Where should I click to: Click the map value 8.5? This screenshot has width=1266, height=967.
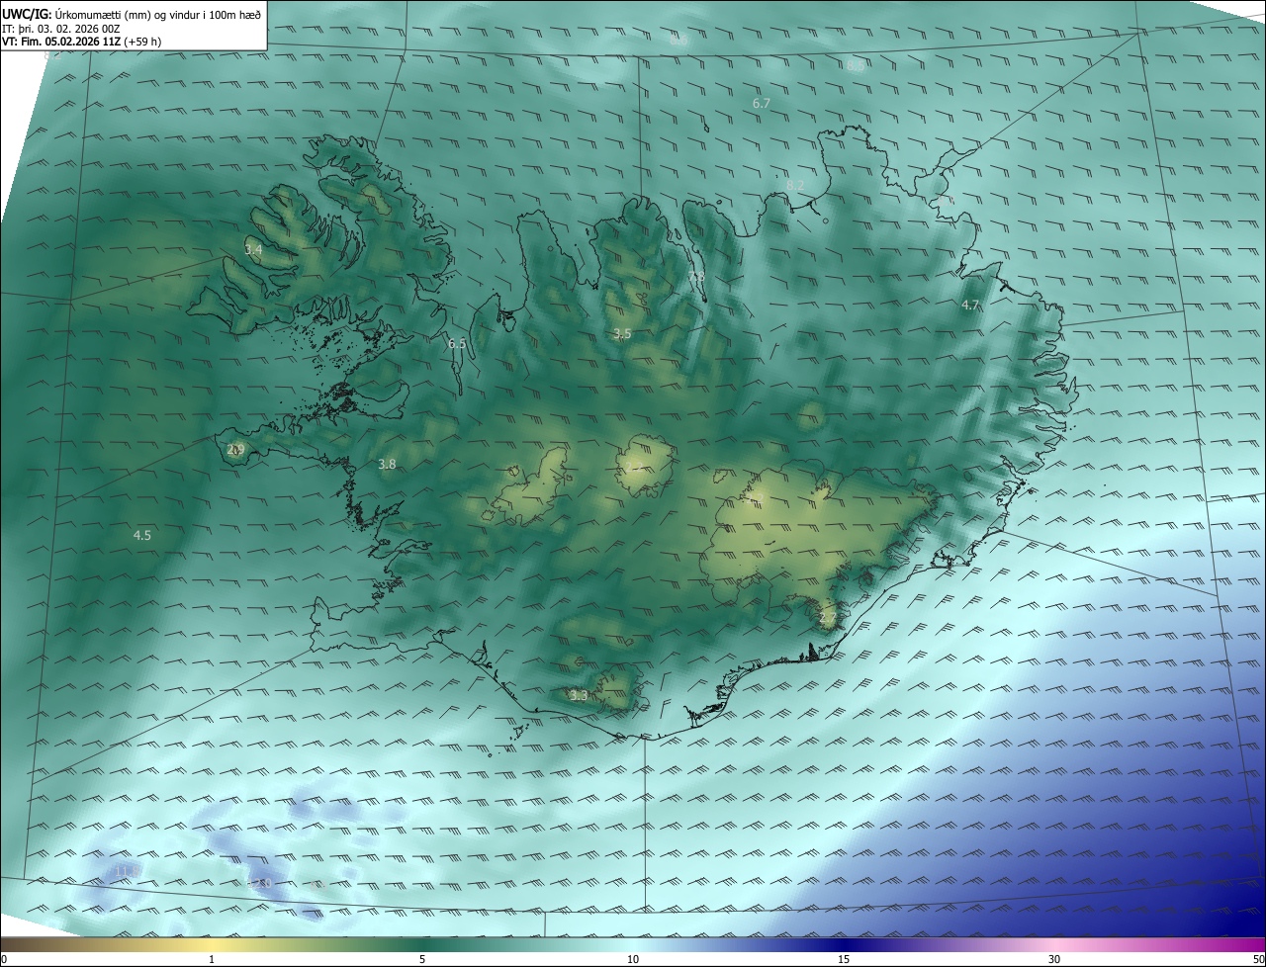pyautogui.click(x=856, y=65)
